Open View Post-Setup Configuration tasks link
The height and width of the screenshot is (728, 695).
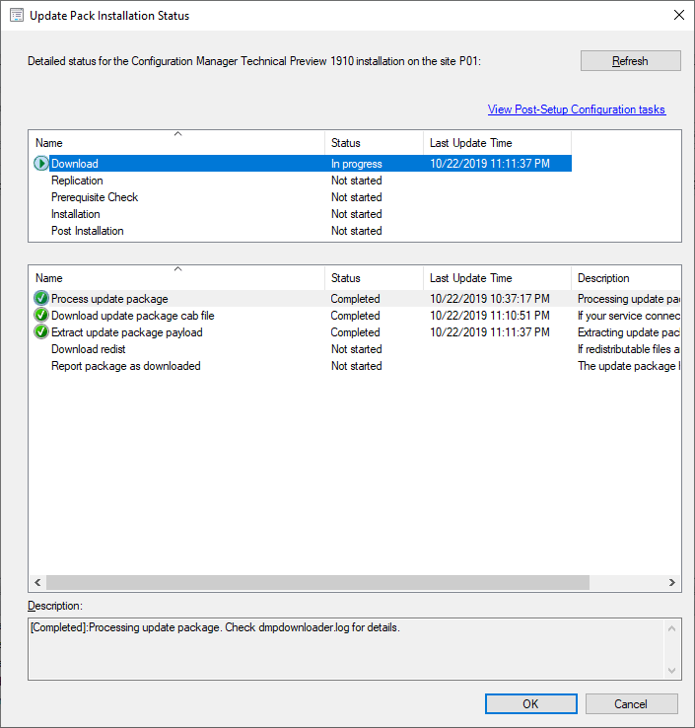[x=576, y=109]
